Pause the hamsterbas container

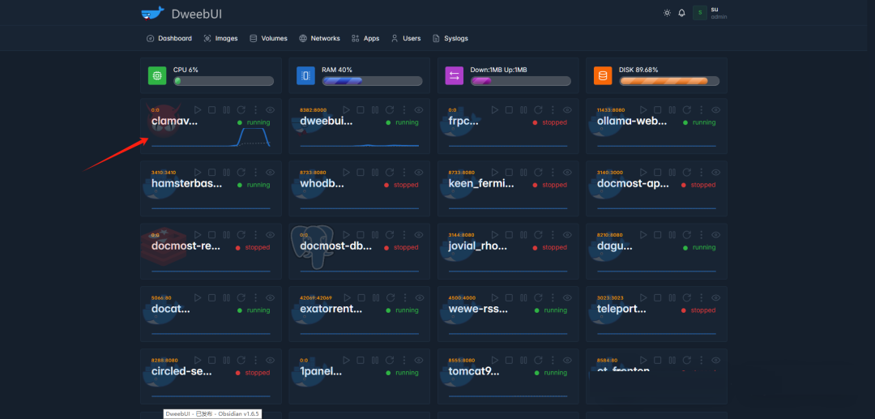[x=226, y=172]
